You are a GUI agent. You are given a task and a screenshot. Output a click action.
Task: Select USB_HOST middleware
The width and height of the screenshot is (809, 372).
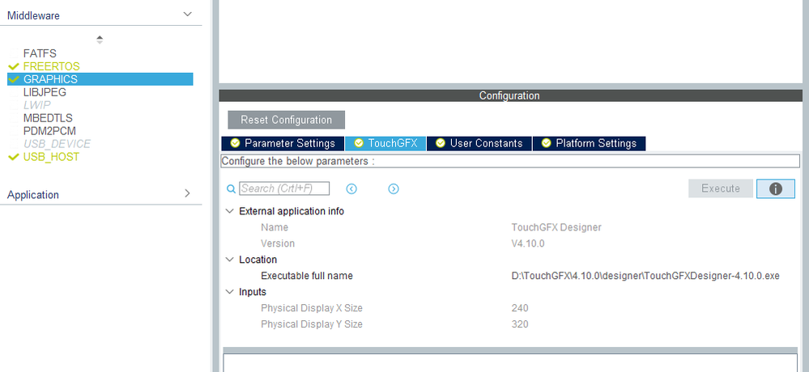point(51,157)
